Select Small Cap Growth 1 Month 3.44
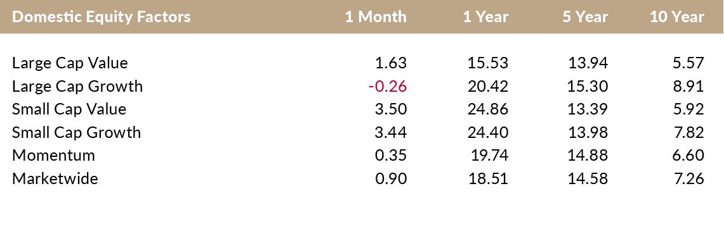This screenshot has height=229, width=724. (391, 132)
